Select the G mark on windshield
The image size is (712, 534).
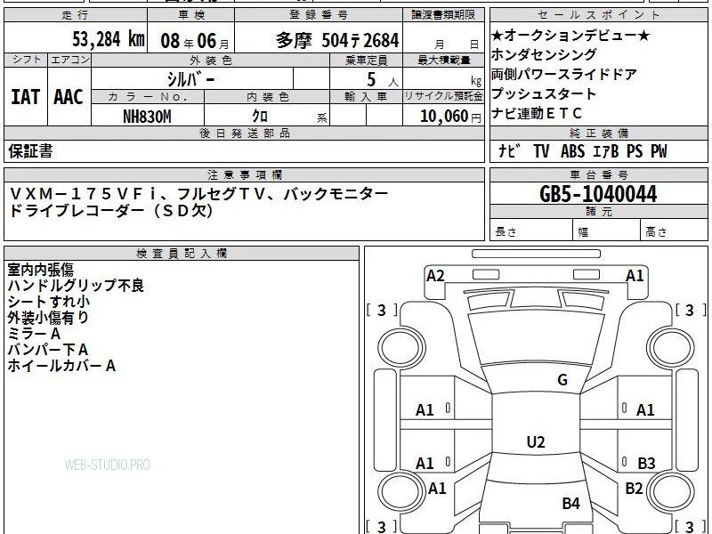(x=562, y=380)
